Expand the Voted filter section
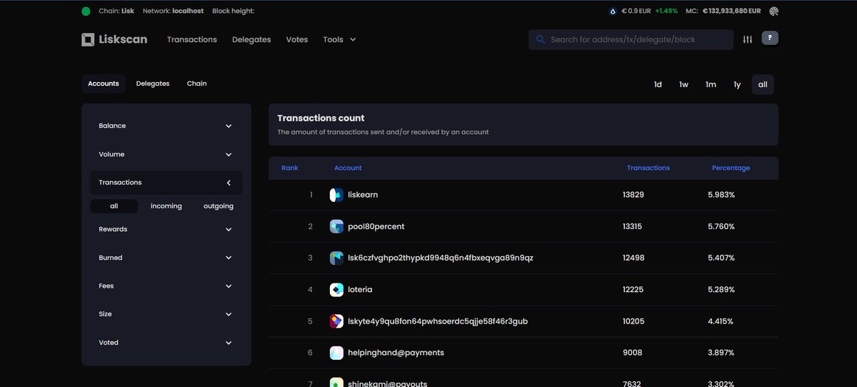 point(166,343)
